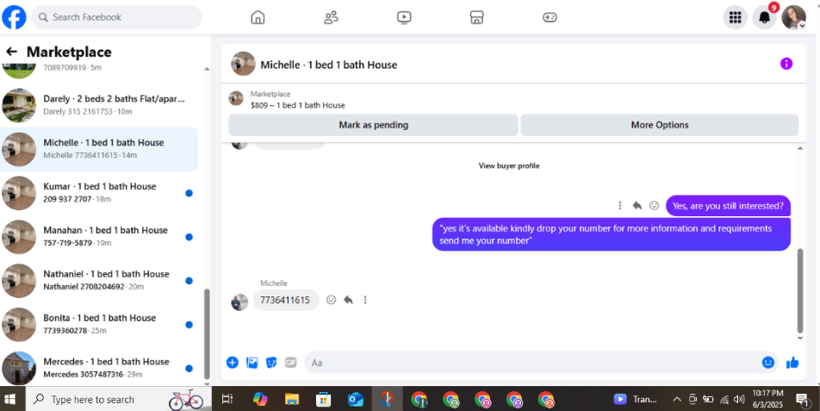This screenshot has width=820, height=411.
Task: Click in the Aa message input field
Action: tap(531, 363)
